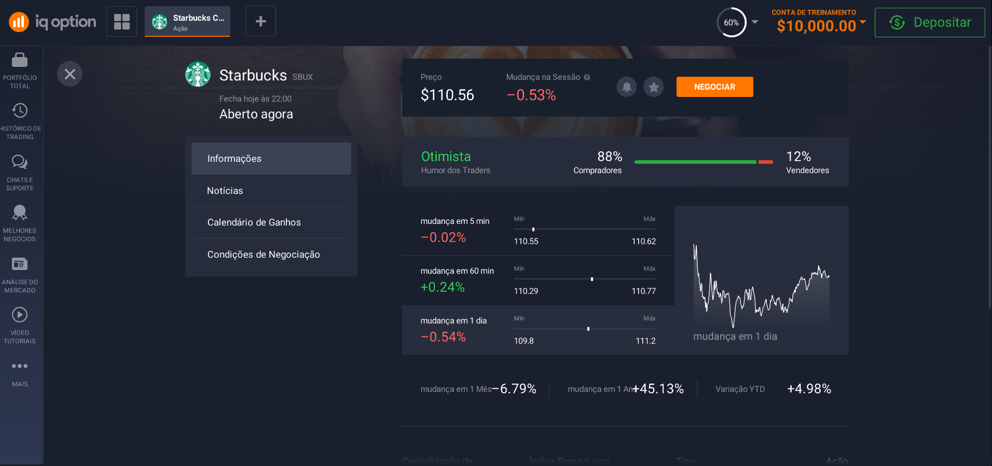
Task: Click the SBUX ticker symbol
Action: pos(302,77)
